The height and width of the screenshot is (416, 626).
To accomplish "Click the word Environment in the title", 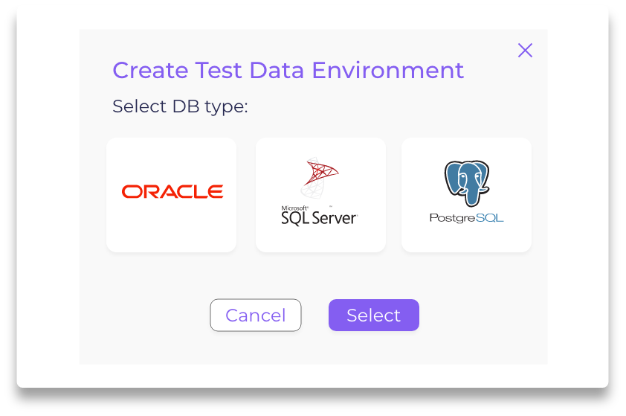I will coord(387,71).
